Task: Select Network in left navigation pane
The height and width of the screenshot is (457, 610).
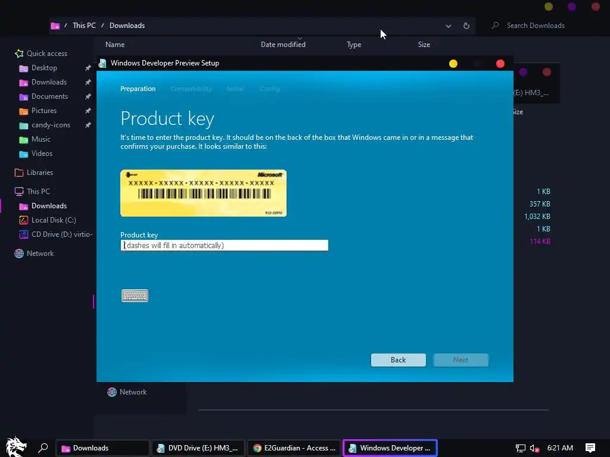Action: click(40, 253)
